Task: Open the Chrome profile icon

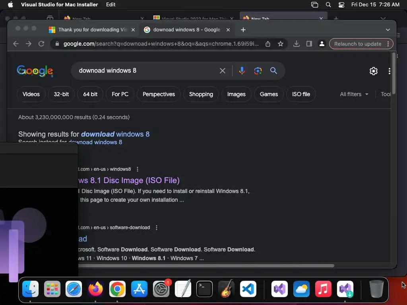Action: click(322, 44)
